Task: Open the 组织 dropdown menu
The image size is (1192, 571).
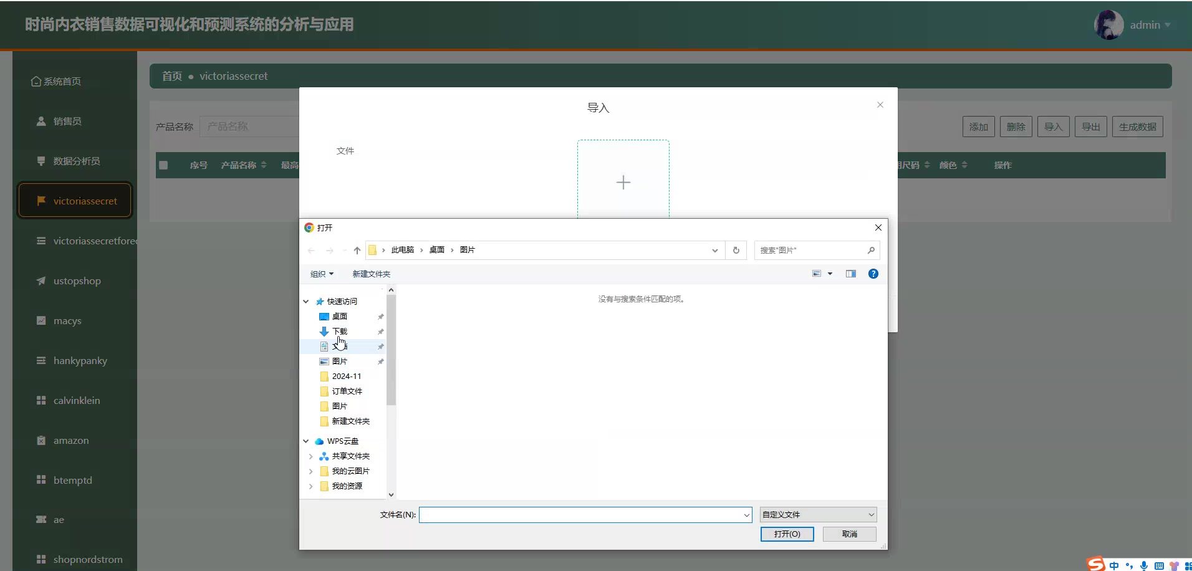Action: [x=322, y=274]
